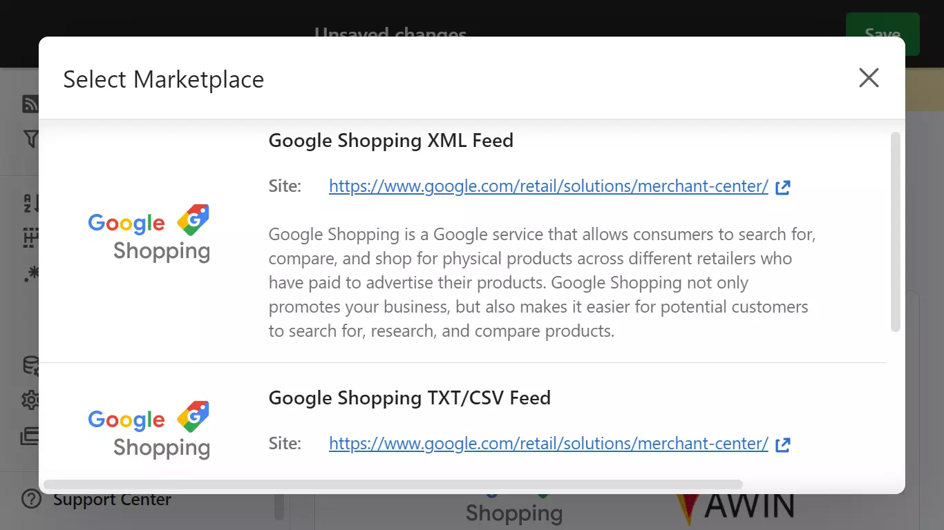Click the filter funnel icon in sidebar

click(x=31, y=139)
